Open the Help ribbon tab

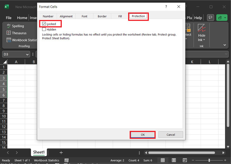pos(198,18)
